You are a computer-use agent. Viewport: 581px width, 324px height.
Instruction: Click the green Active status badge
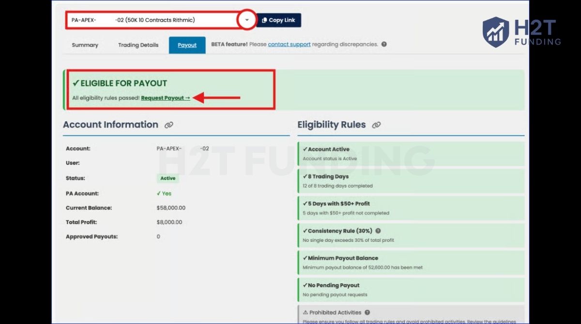pos(167,178)
